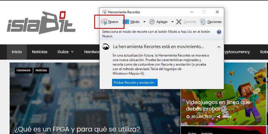Open the blue help question mark

click(219, 32)
